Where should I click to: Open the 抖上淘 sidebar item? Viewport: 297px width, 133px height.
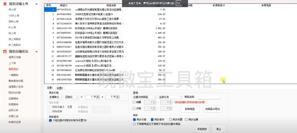[12, 27]
